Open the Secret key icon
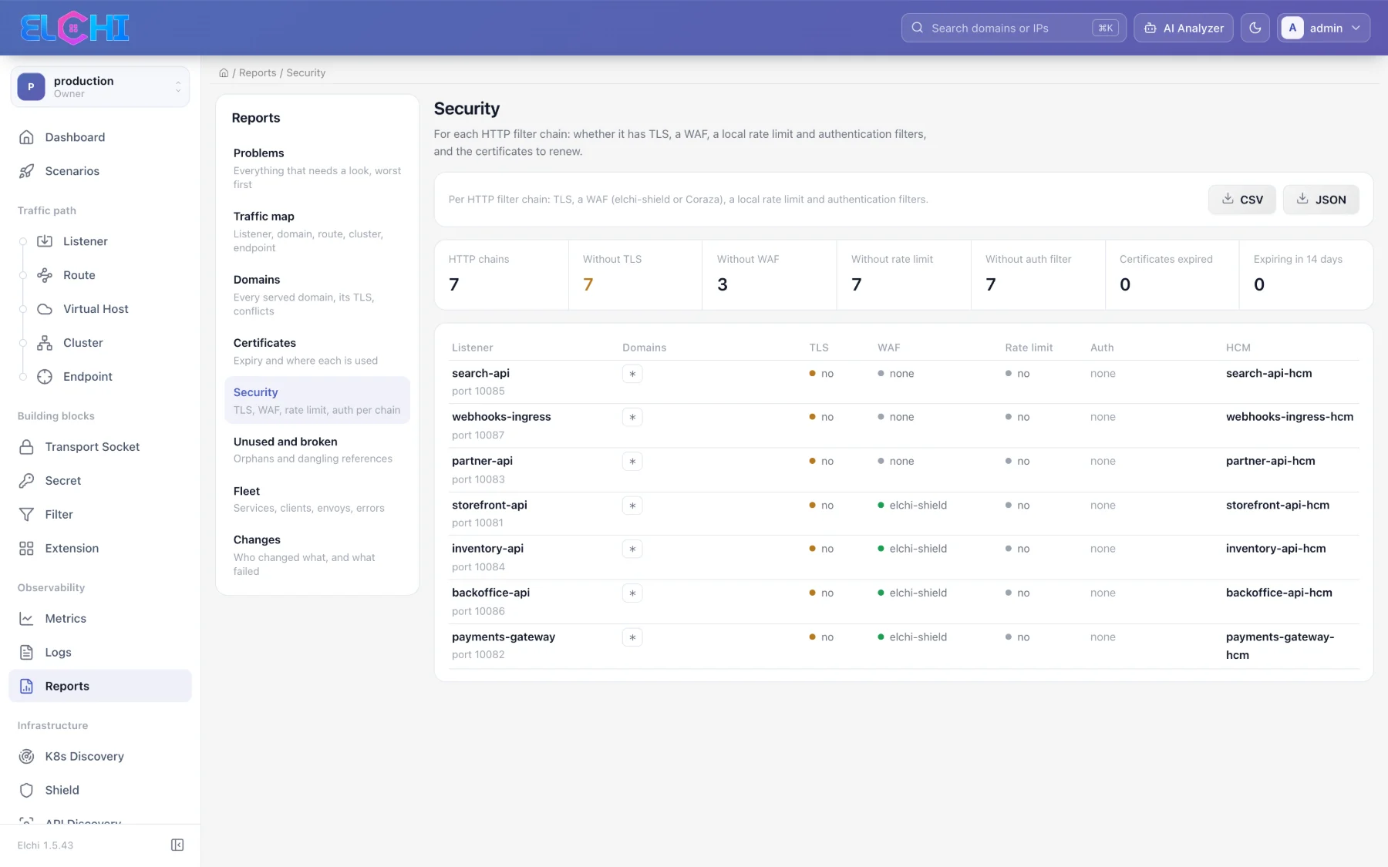Screen dimensions: 1388x867 click(x=26, y=481)
